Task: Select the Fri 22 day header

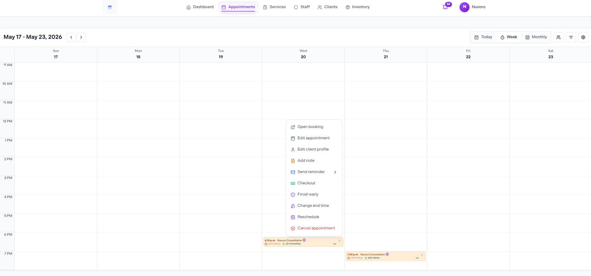Action: coord(468,54)
